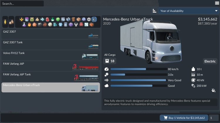
Task: Click the weight 10 t icon
Action: coord(193,69)
